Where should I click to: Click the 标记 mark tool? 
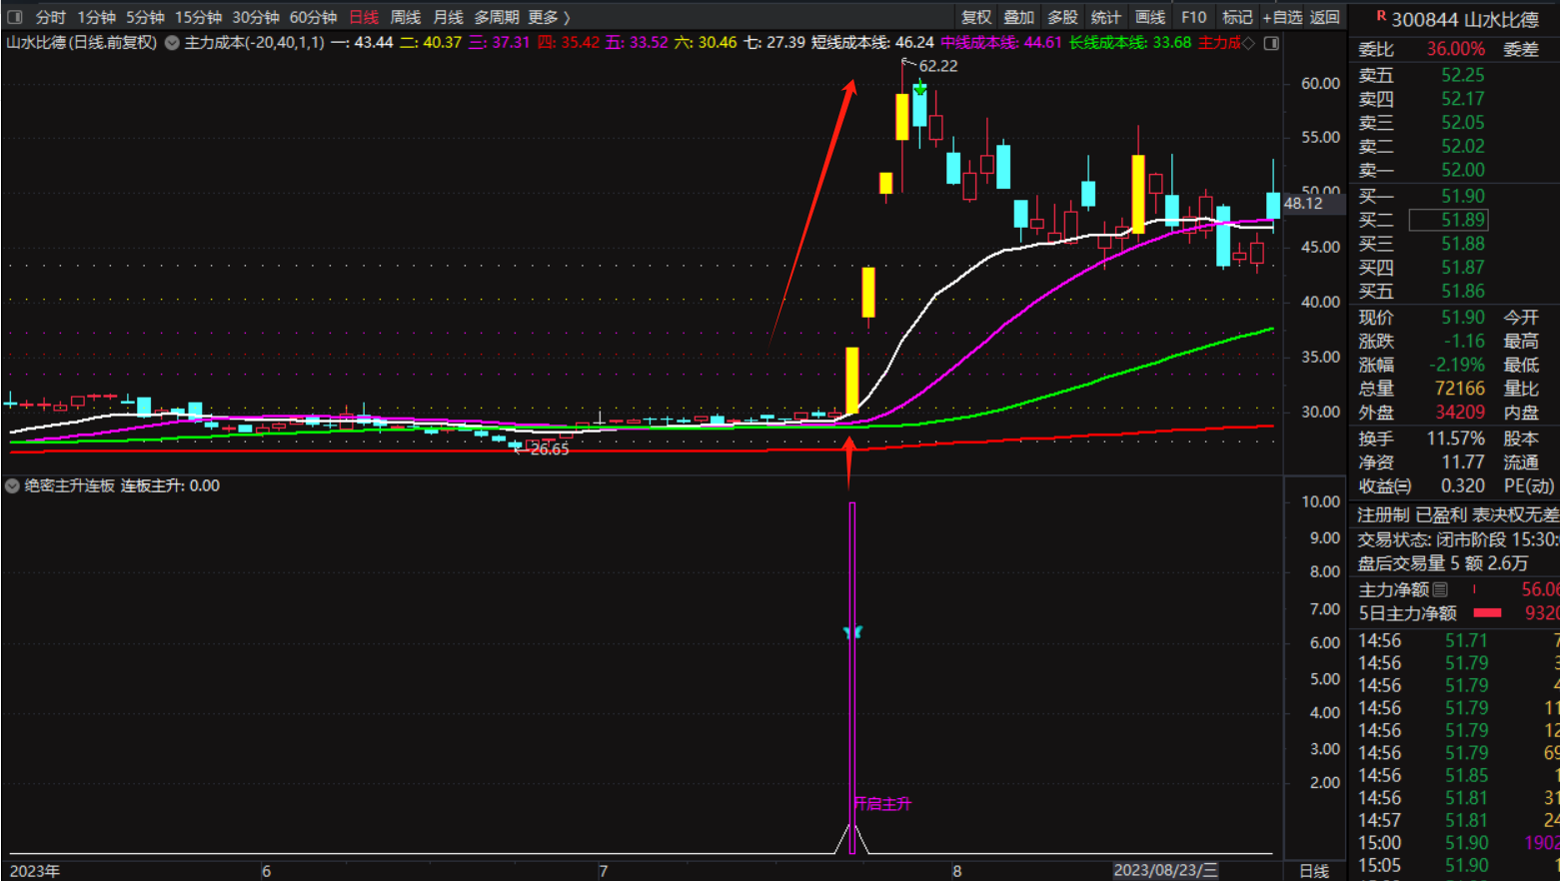[1237, 17]
